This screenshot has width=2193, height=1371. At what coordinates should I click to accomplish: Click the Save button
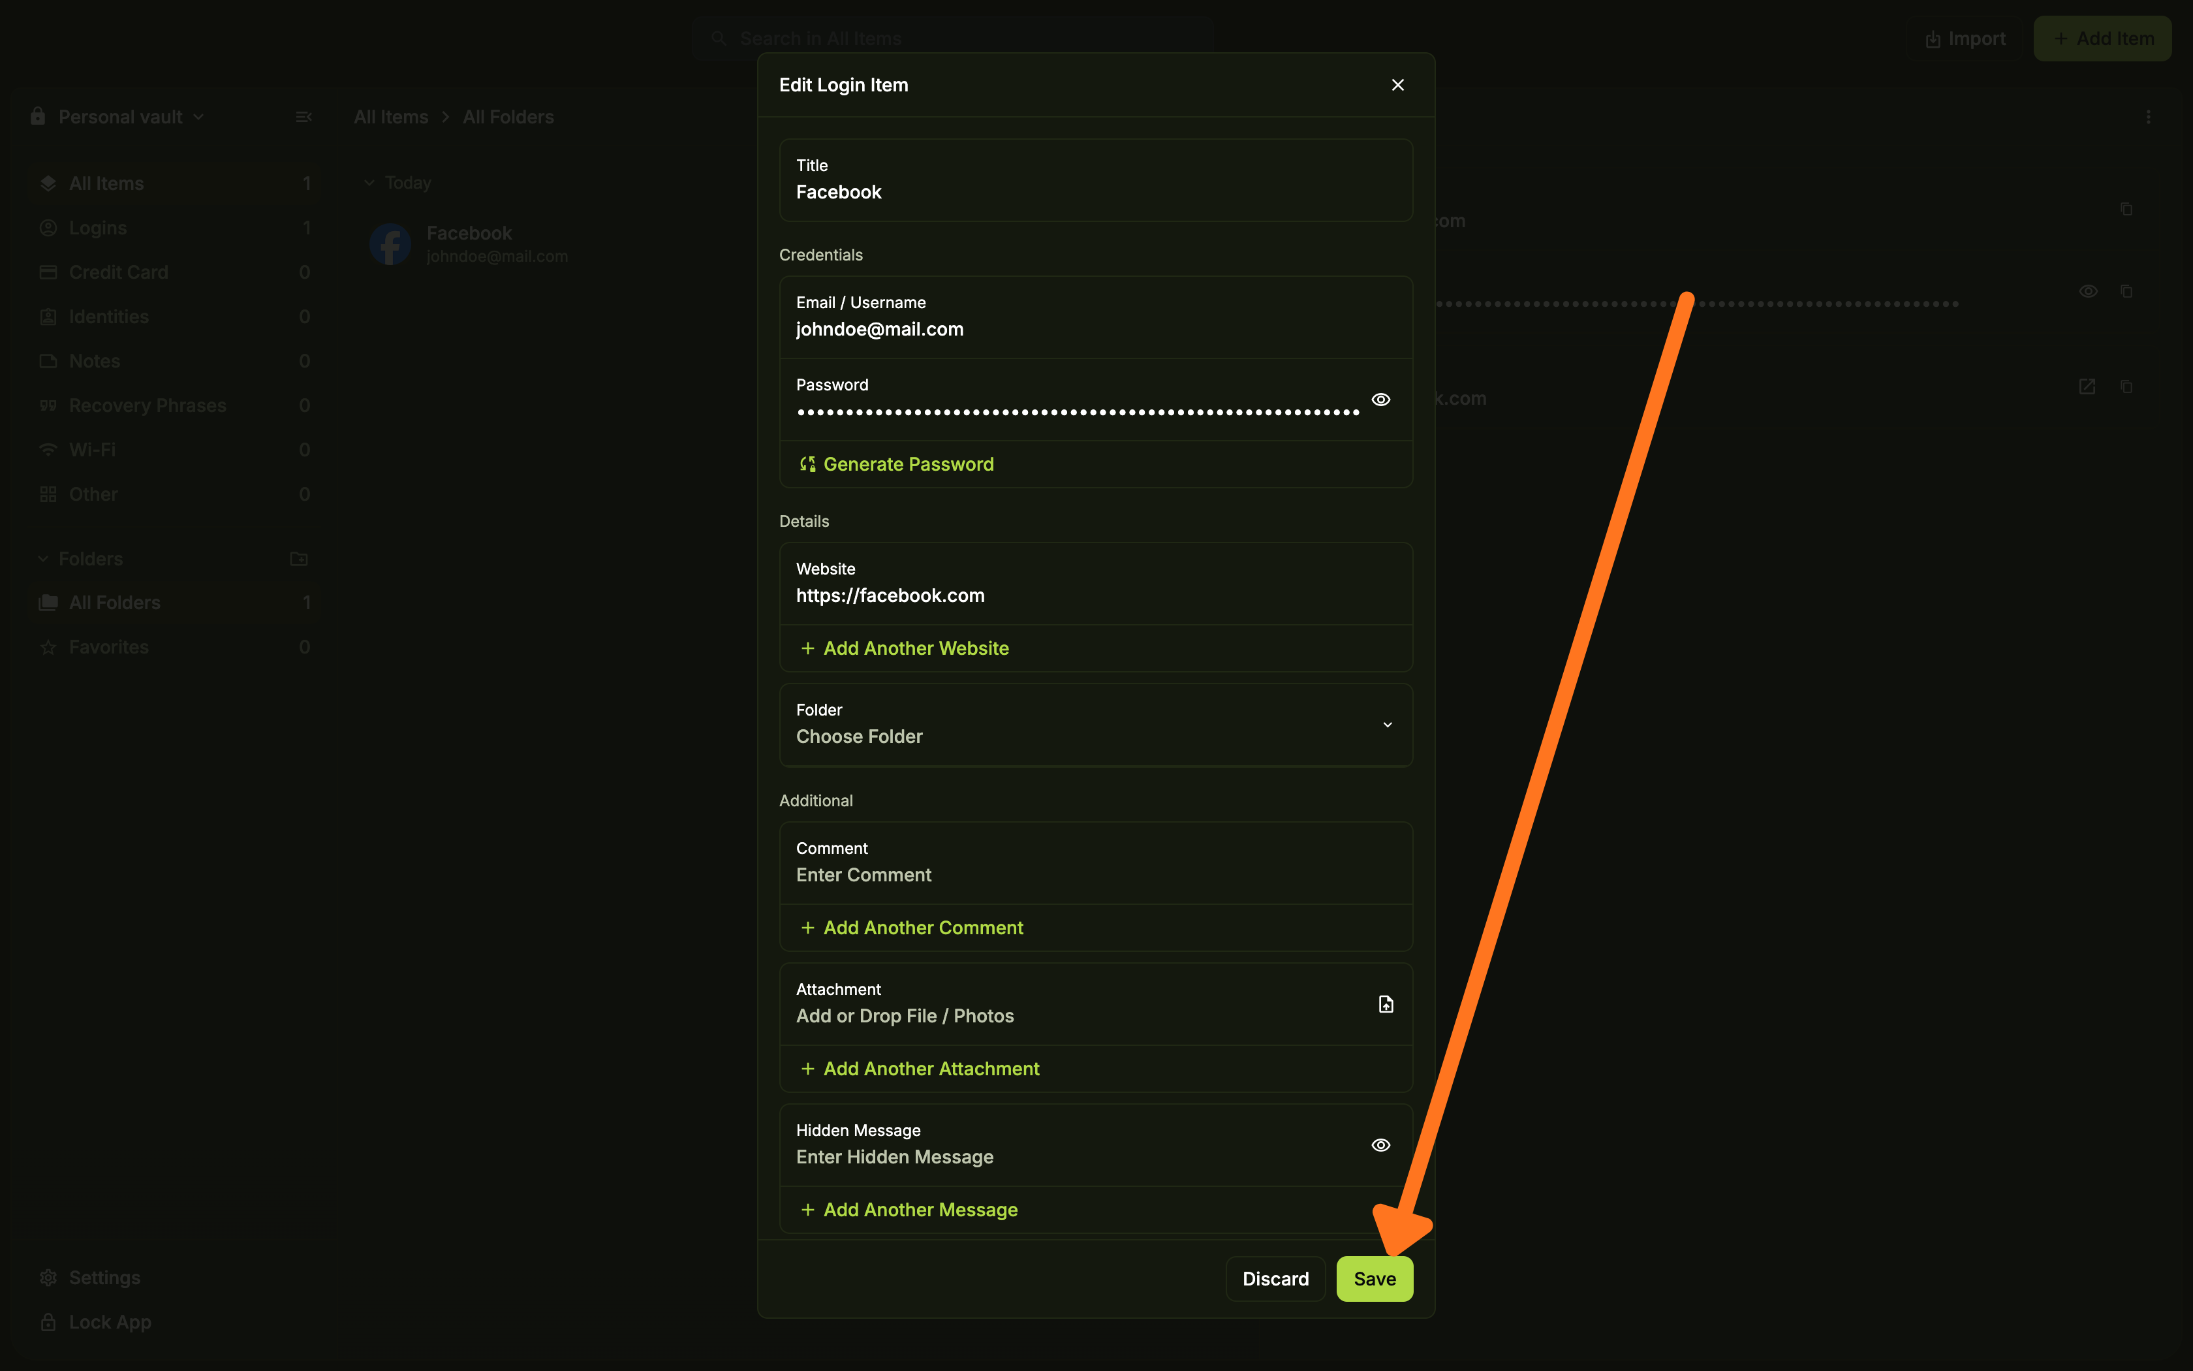(x=1374, y=1278)
